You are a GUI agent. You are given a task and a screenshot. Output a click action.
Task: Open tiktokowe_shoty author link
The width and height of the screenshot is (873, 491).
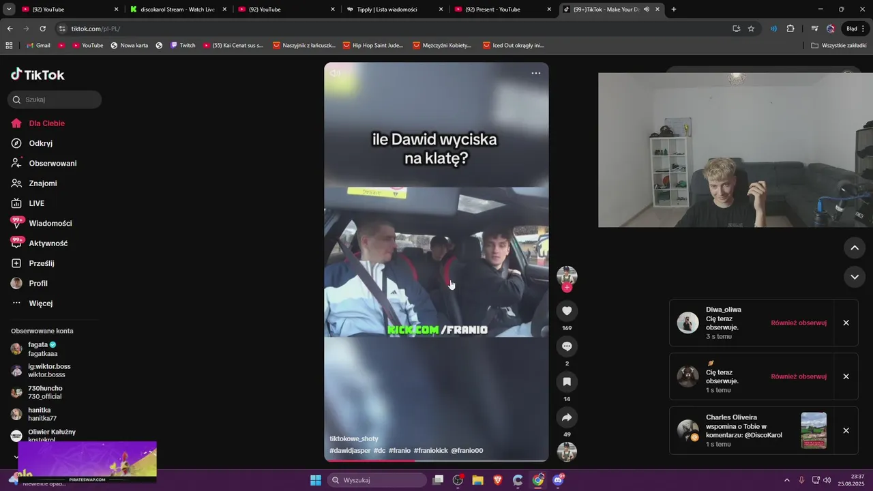[354, 438]
